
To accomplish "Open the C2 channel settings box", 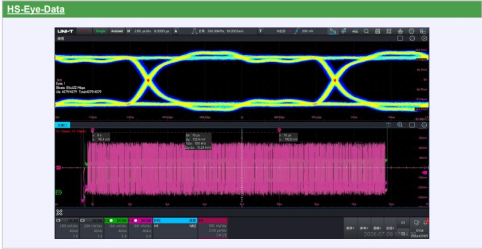I will (91, 228).
